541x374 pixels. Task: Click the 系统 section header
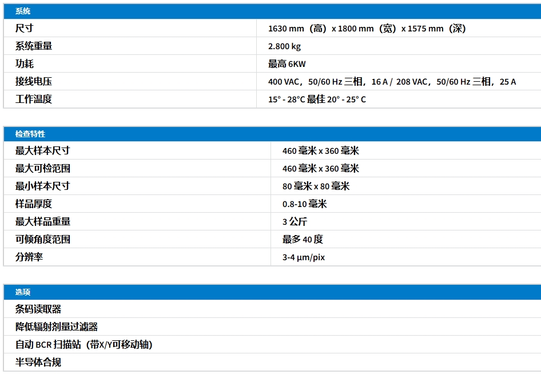coord(22,11)
